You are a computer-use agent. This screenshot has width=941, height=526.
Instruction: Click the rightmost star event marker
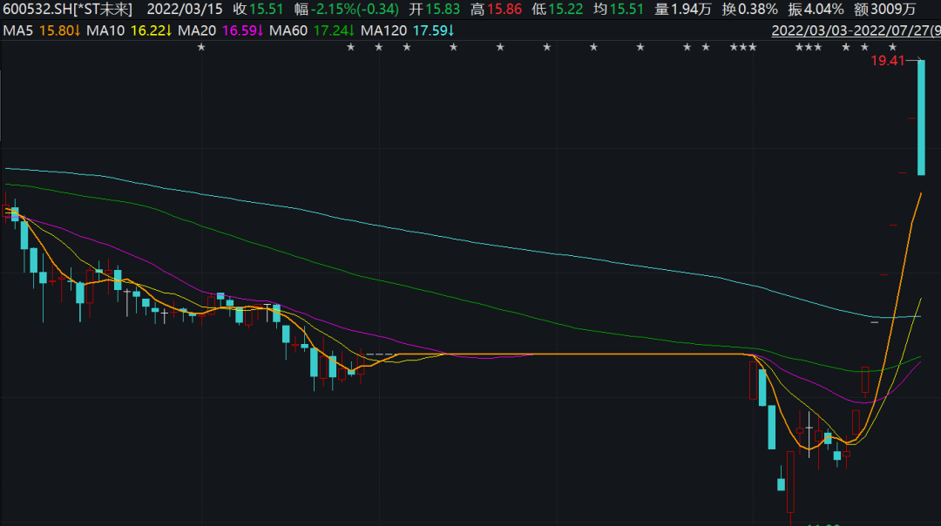tap(892, 47)
